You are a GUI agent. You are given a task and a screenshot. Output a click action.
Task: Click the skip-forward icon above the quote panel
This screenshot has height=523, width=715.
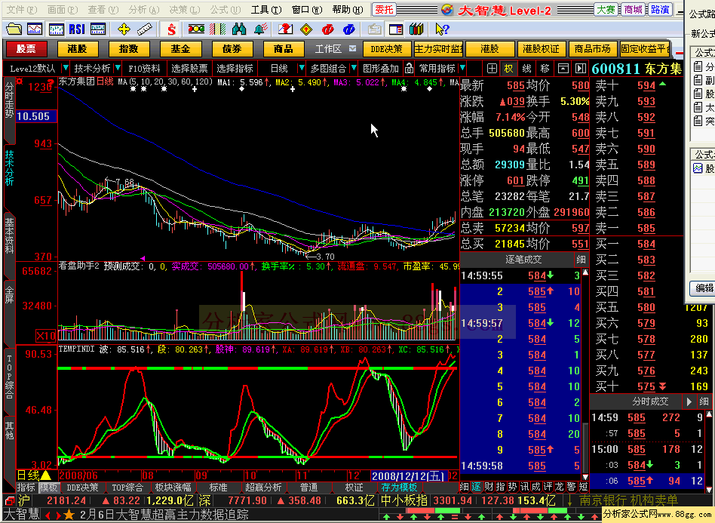[x=580, y=69]
